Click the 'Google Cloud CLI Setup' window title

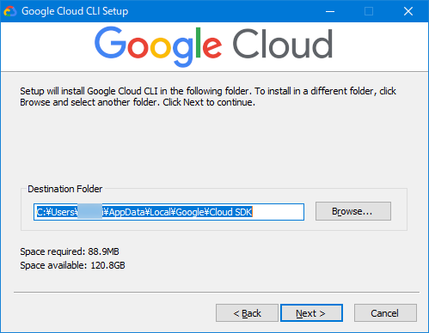75,11
